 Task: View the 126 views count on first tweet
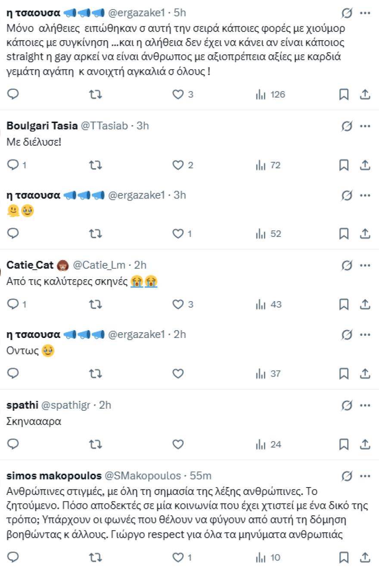271,94
